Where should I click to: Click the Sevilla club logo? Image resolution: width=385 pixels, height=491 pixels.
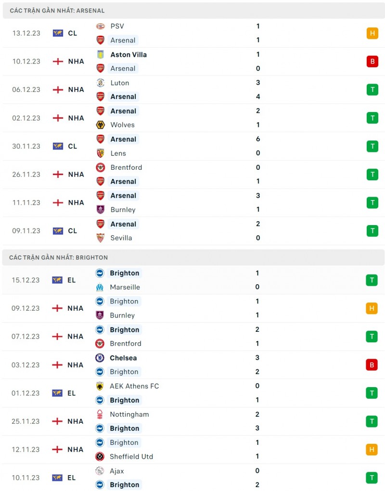[100, 238]
